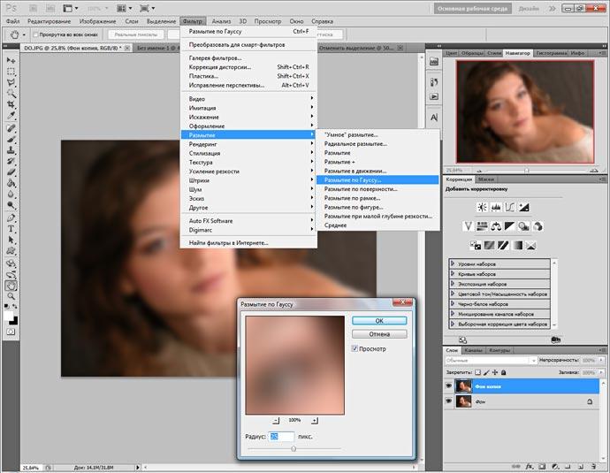Toggle Прокрутка во всех окнах checkbox
This screenshot has height=473, width=610.
click(35, 34)
